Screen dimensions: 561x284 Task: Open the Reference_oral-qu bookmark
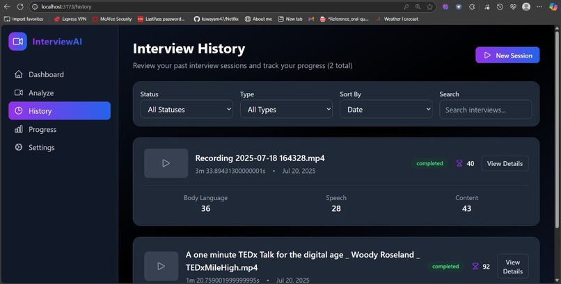pos(344,19)
